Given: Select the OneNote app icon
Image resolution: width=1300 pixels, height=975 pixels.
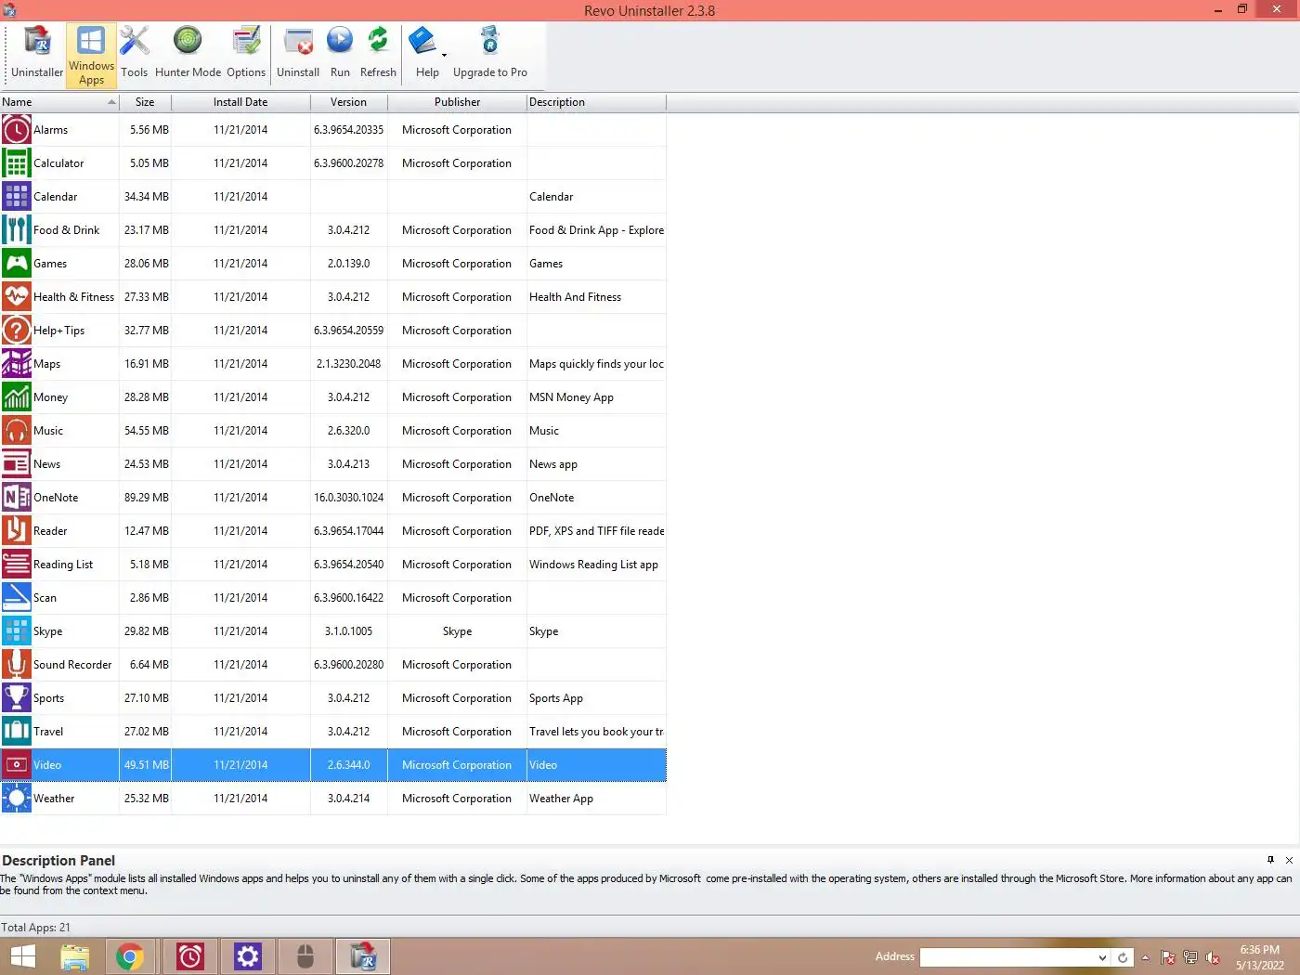Looking at the screenshot, I should click(x=17, y=498).
